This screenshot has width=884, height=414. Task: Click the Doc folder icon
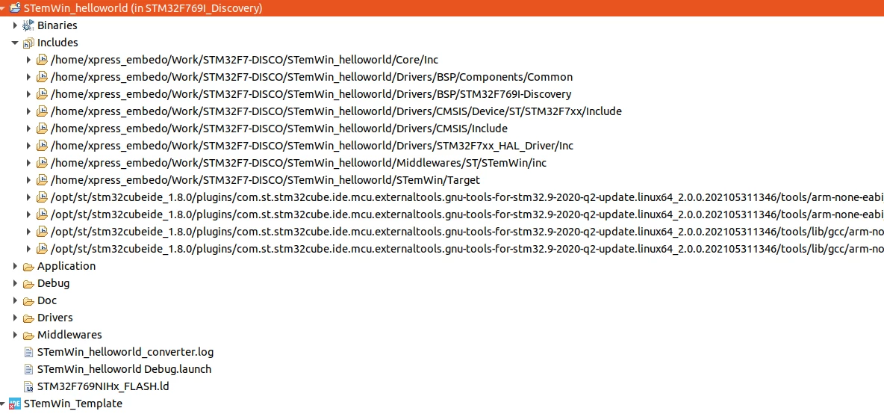pyautogui.click(x=28, y=300)
